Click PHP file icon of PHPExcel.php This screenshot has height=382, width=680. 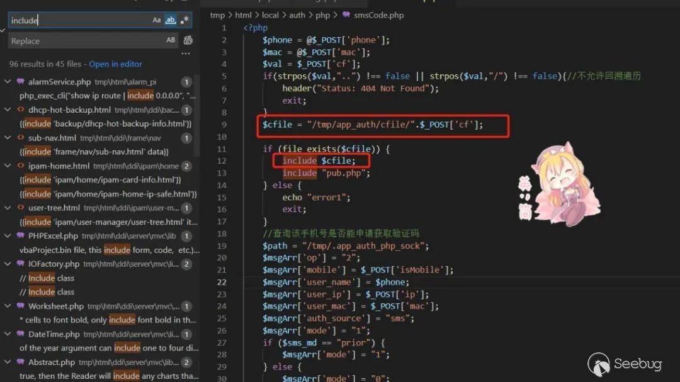(x=20, y=235)
